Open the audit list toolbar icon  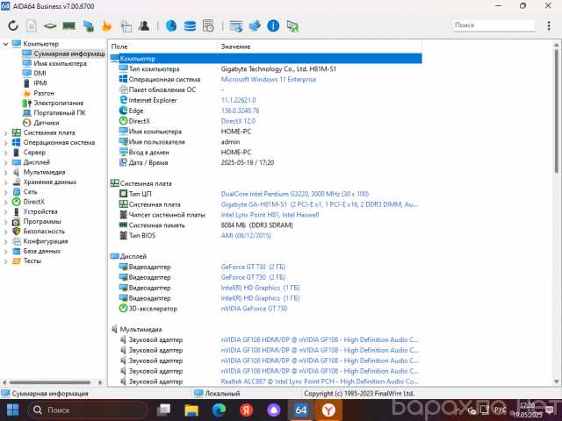(x=208, y=25)
